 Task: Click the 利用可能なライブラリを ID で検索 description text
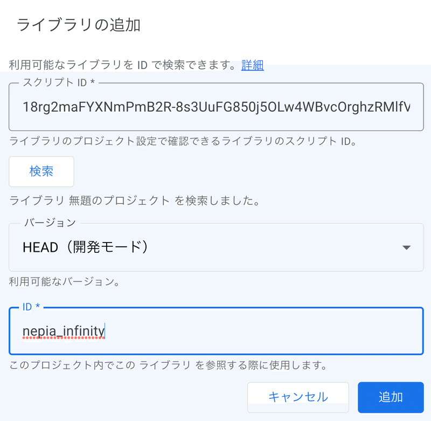click(x=122, y=65)
